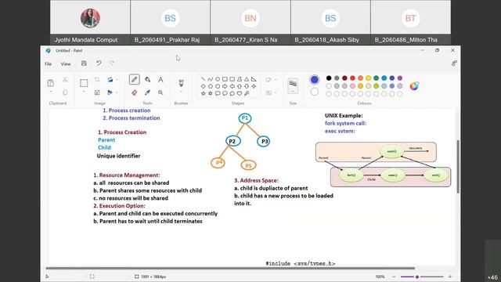501x282 pixels.
Task: Choose the Curve shape
Action: (211, 79)
